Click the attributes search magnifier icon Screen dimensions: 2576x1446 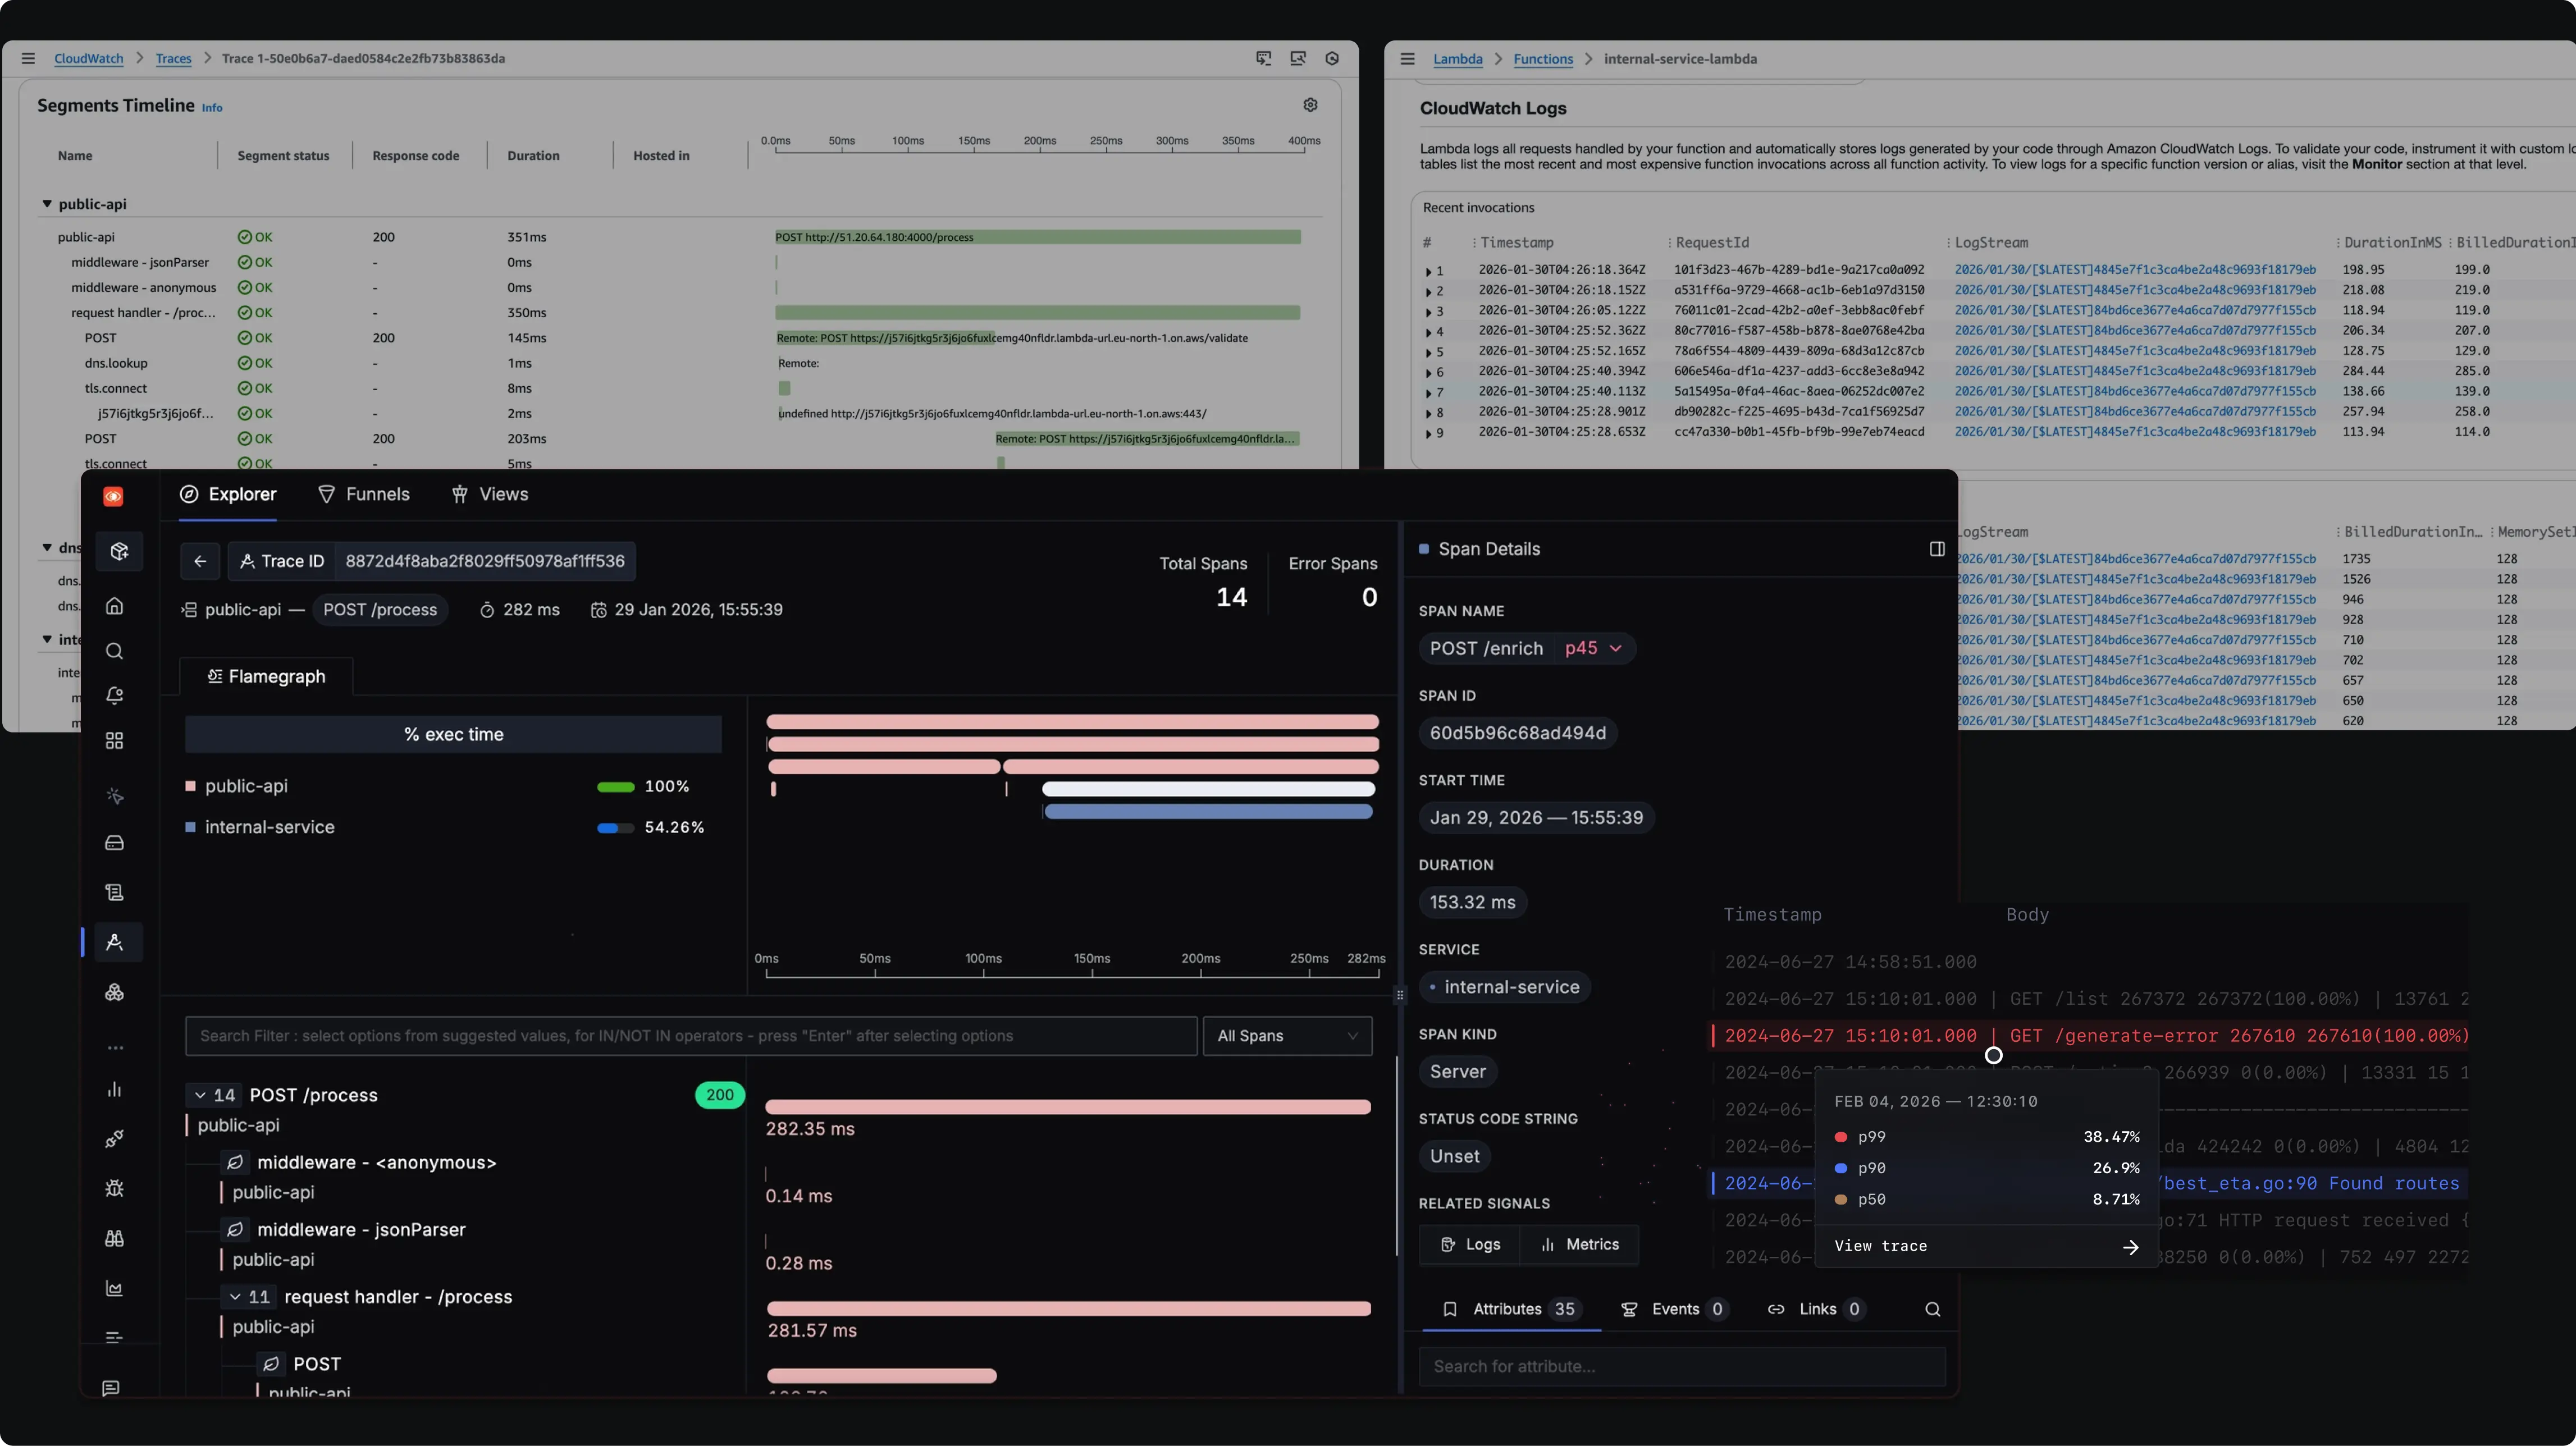pyautogui.click(x=1933, y=1309)
